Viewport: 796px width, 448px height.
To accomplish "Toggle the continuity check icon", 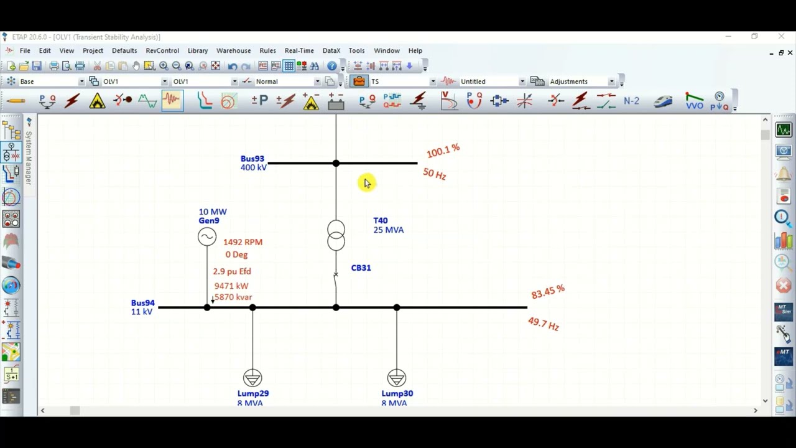I will click(302, 66).
